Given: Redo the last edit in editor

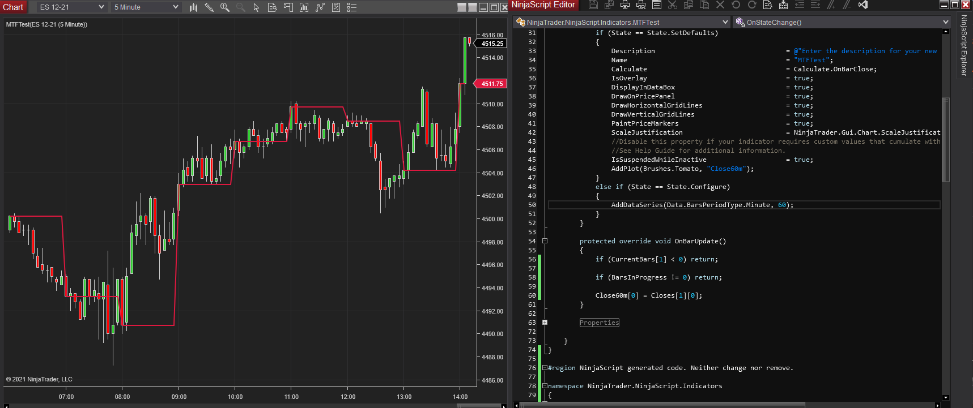Looking at the screenshot, I should (x=752, y=5).
